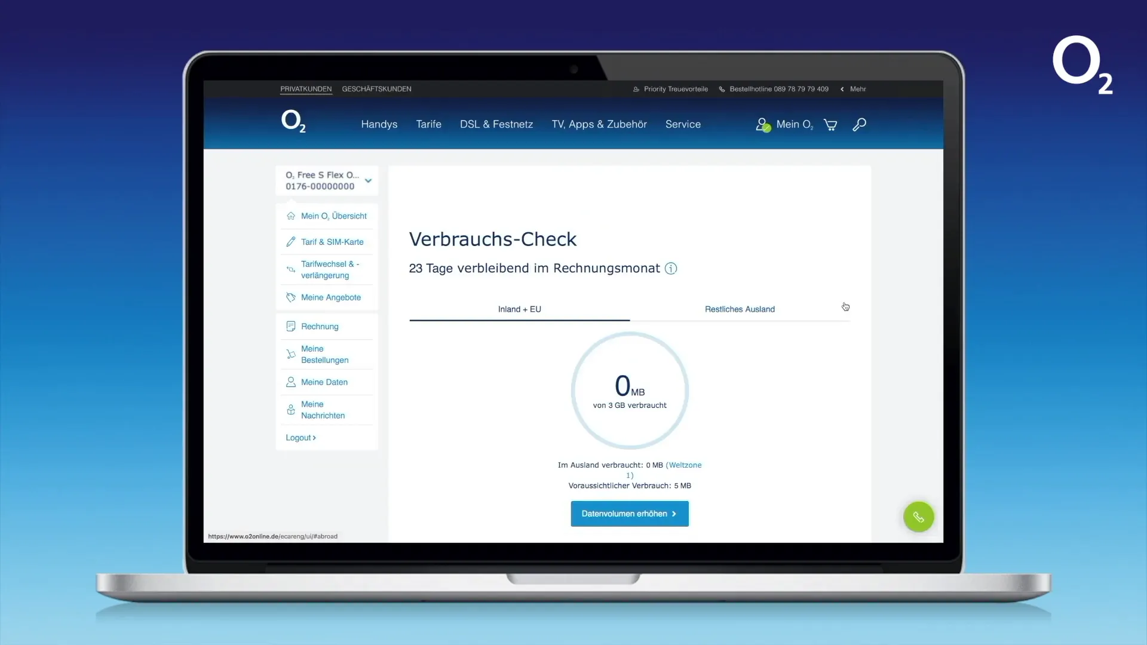1147x645 pixels.
Task: Switch to the Restliches Ausland tab
Action: point(740,309)
